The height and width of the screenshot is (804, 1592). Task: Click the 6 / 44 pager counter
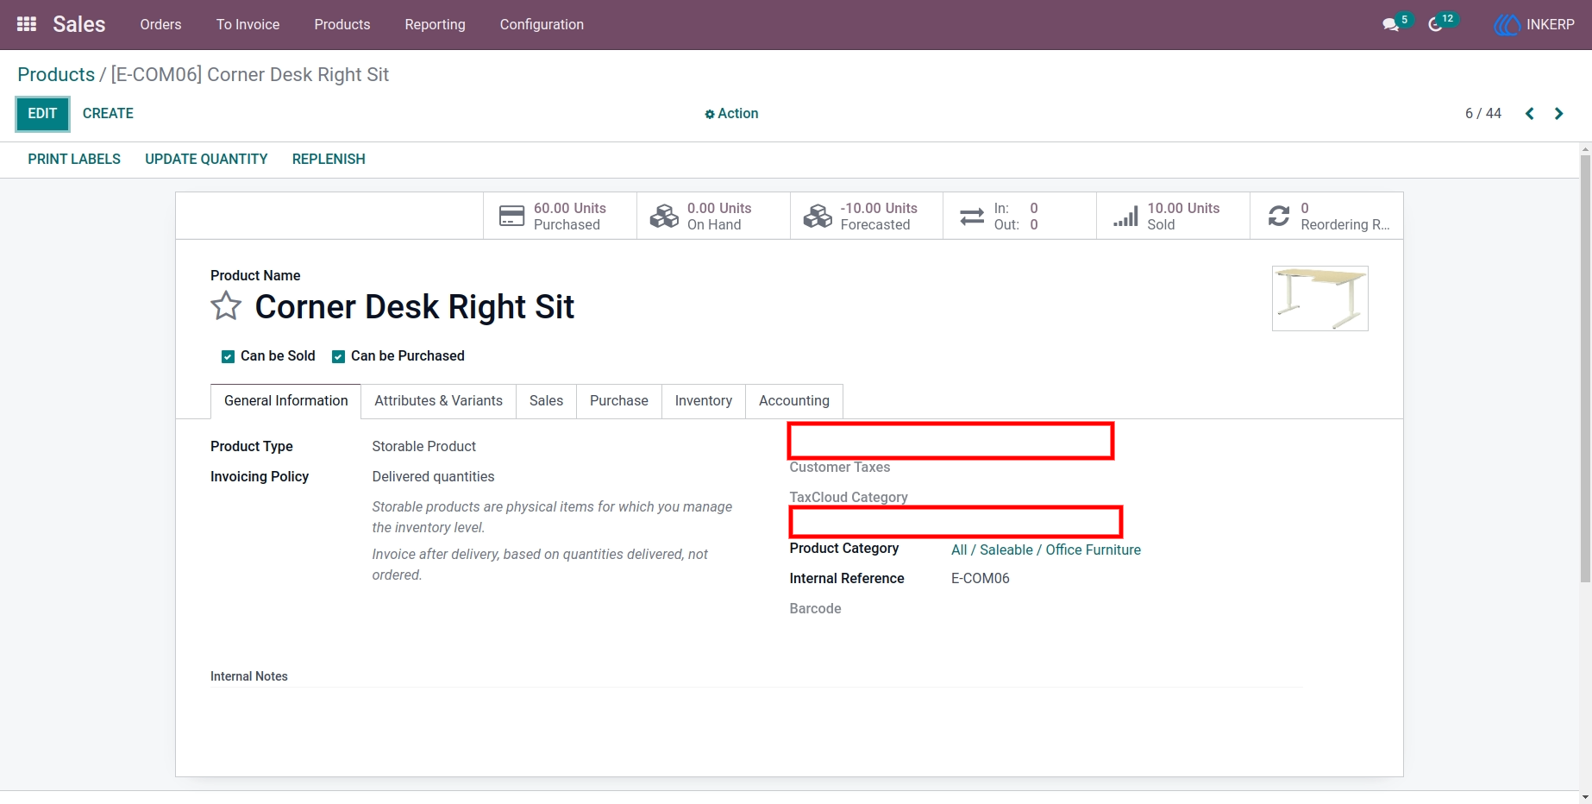click(x=1483, y=114)
